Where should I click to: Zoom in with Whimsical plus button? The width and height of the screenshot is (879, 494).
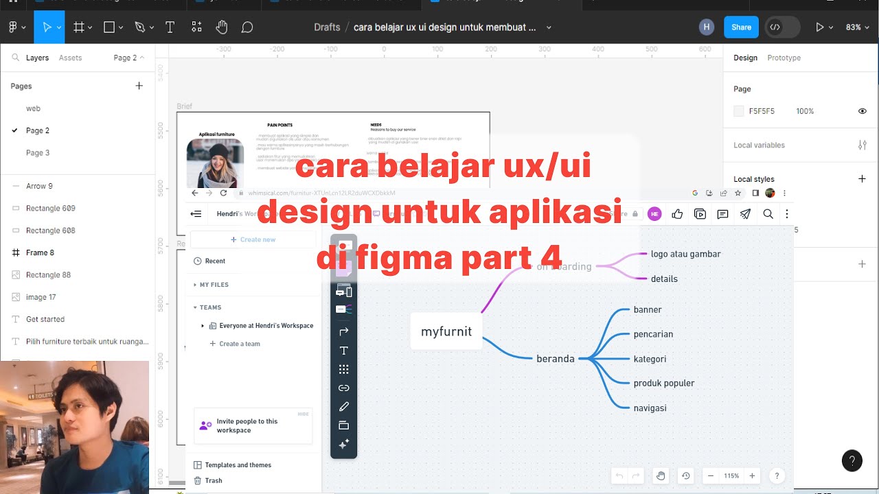pyautogui.click(x=752, y=475)
